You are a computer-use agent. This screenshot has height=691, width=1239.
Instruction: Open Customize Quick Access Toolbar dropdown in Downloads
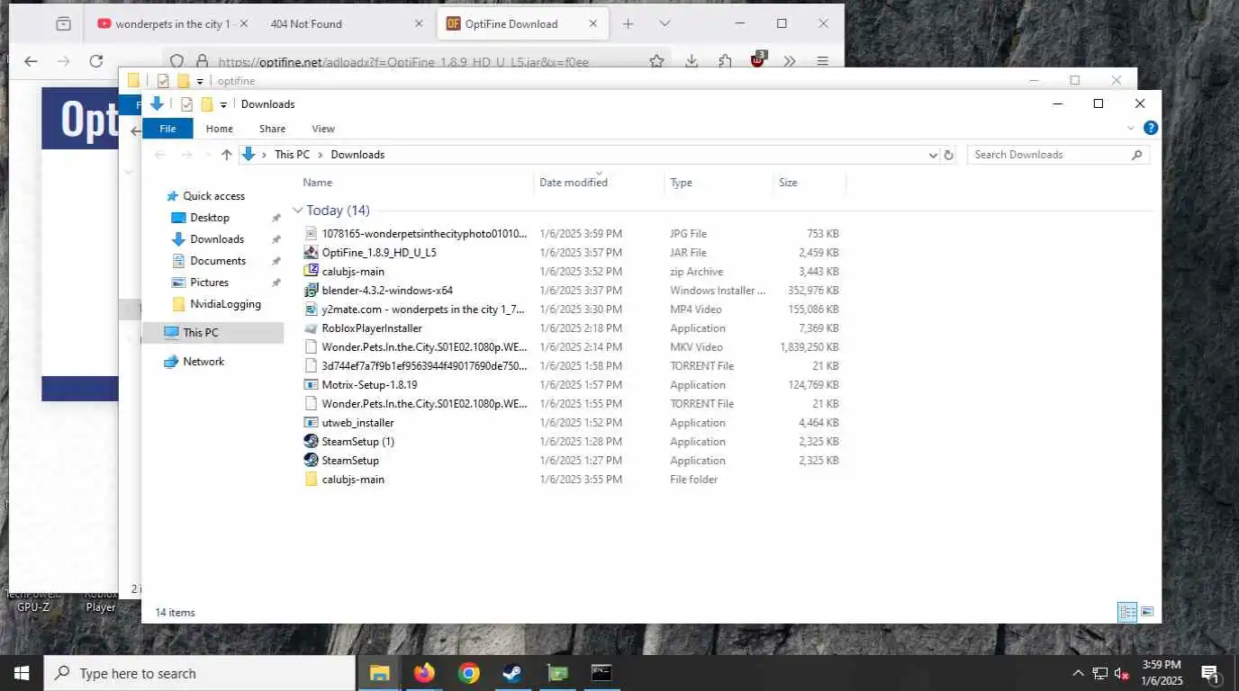point(223,105)
